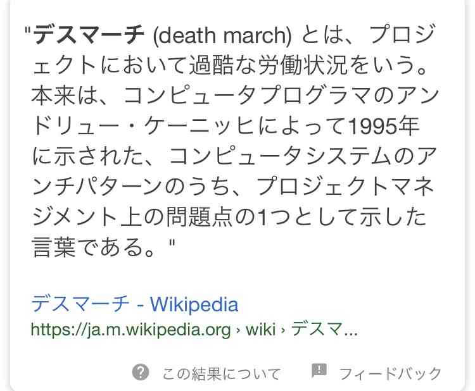
Task: Click the question mark help icon
Action: [x=141, y=373]
